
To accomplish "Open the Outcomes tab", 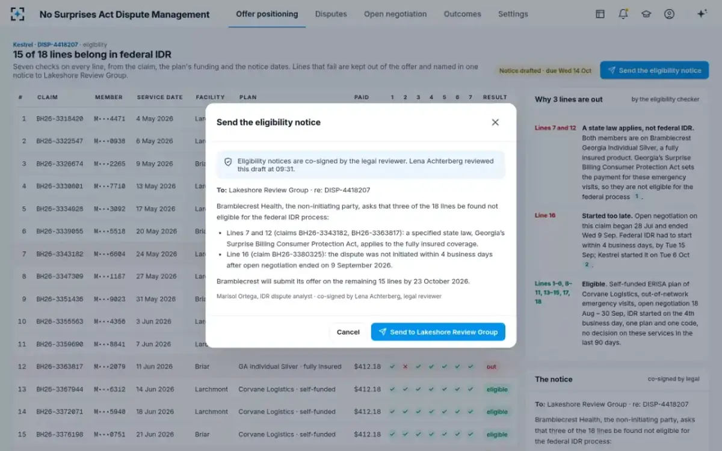I will [x=463, y=14].
